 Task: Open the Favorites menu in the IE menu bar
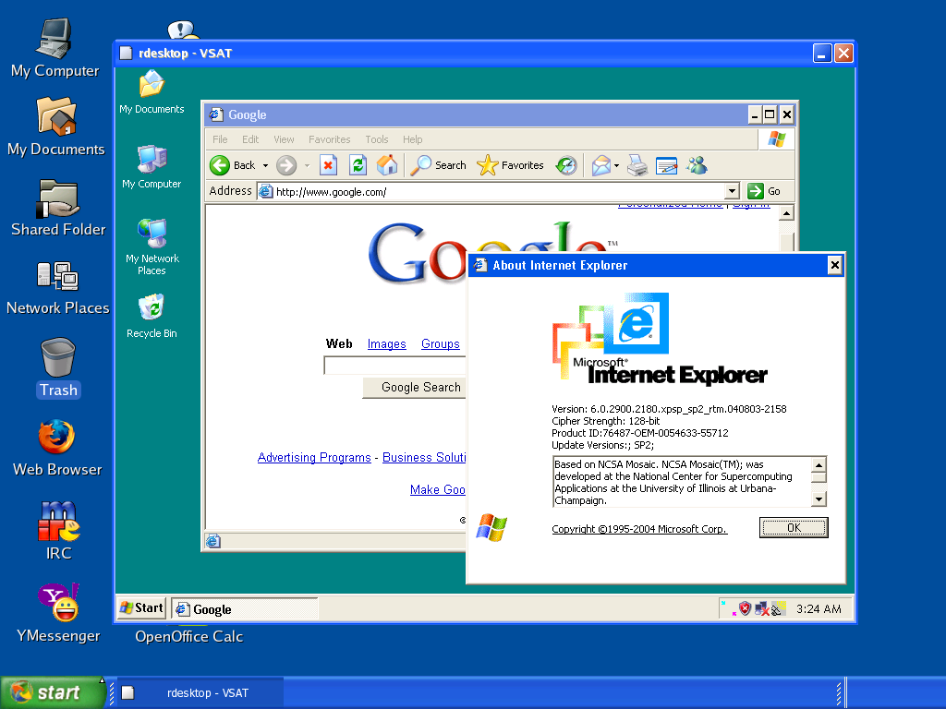click(330, 139)
